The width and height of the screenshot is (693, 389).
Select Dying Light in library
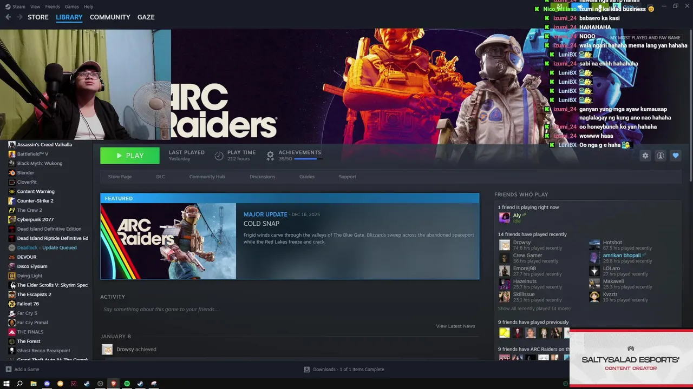[x=29, y=276]
